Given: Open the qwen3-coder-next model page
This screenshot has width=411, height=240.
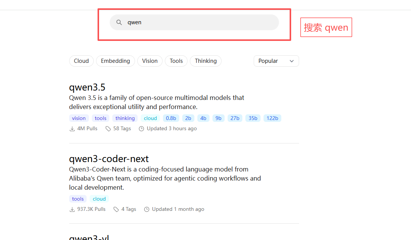Looking at the screenshot, I should (x=109, y=159).
